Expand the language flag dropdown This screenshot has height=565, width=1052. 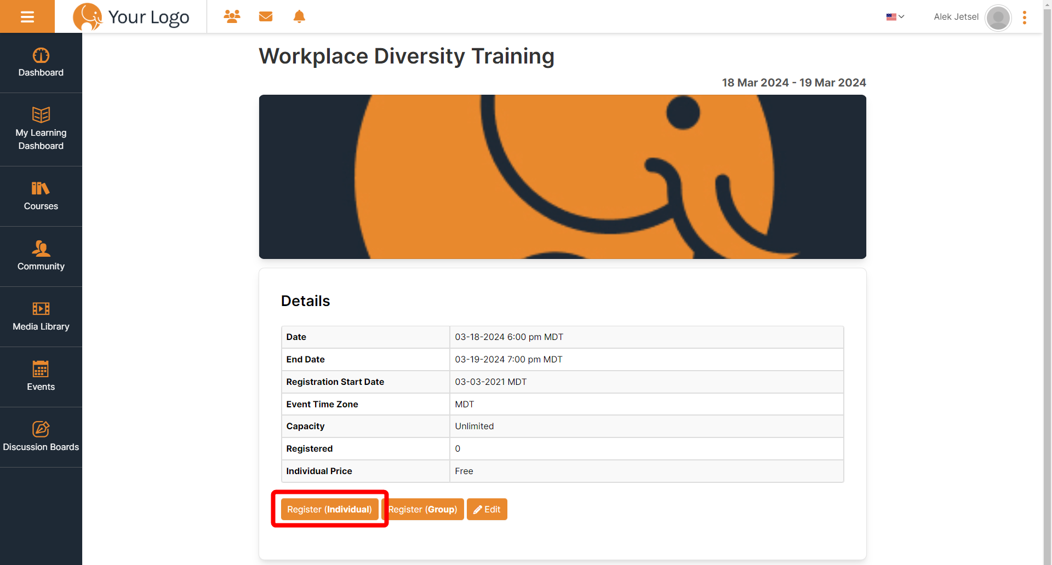point(895,17)
